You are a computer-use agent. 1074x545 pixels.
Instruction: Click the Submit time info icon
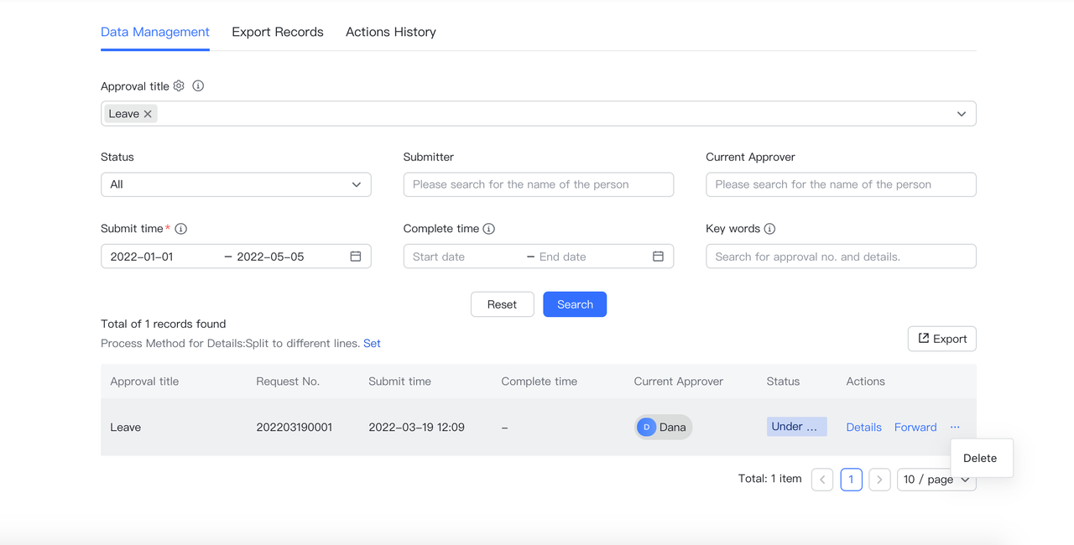point(181,229)
